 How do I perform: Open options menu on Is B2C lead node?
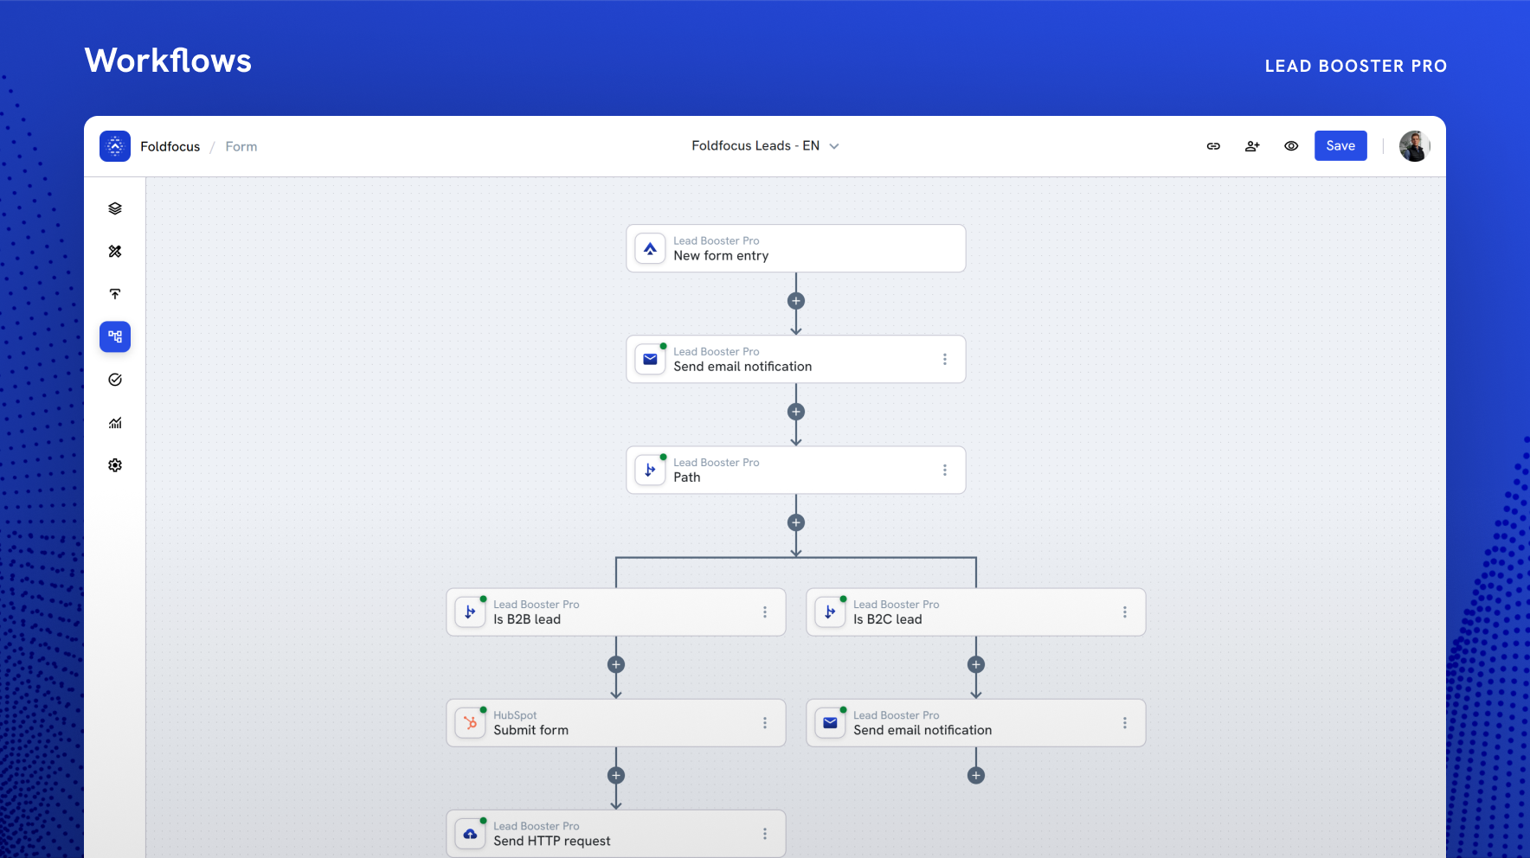click(1125, 611)
